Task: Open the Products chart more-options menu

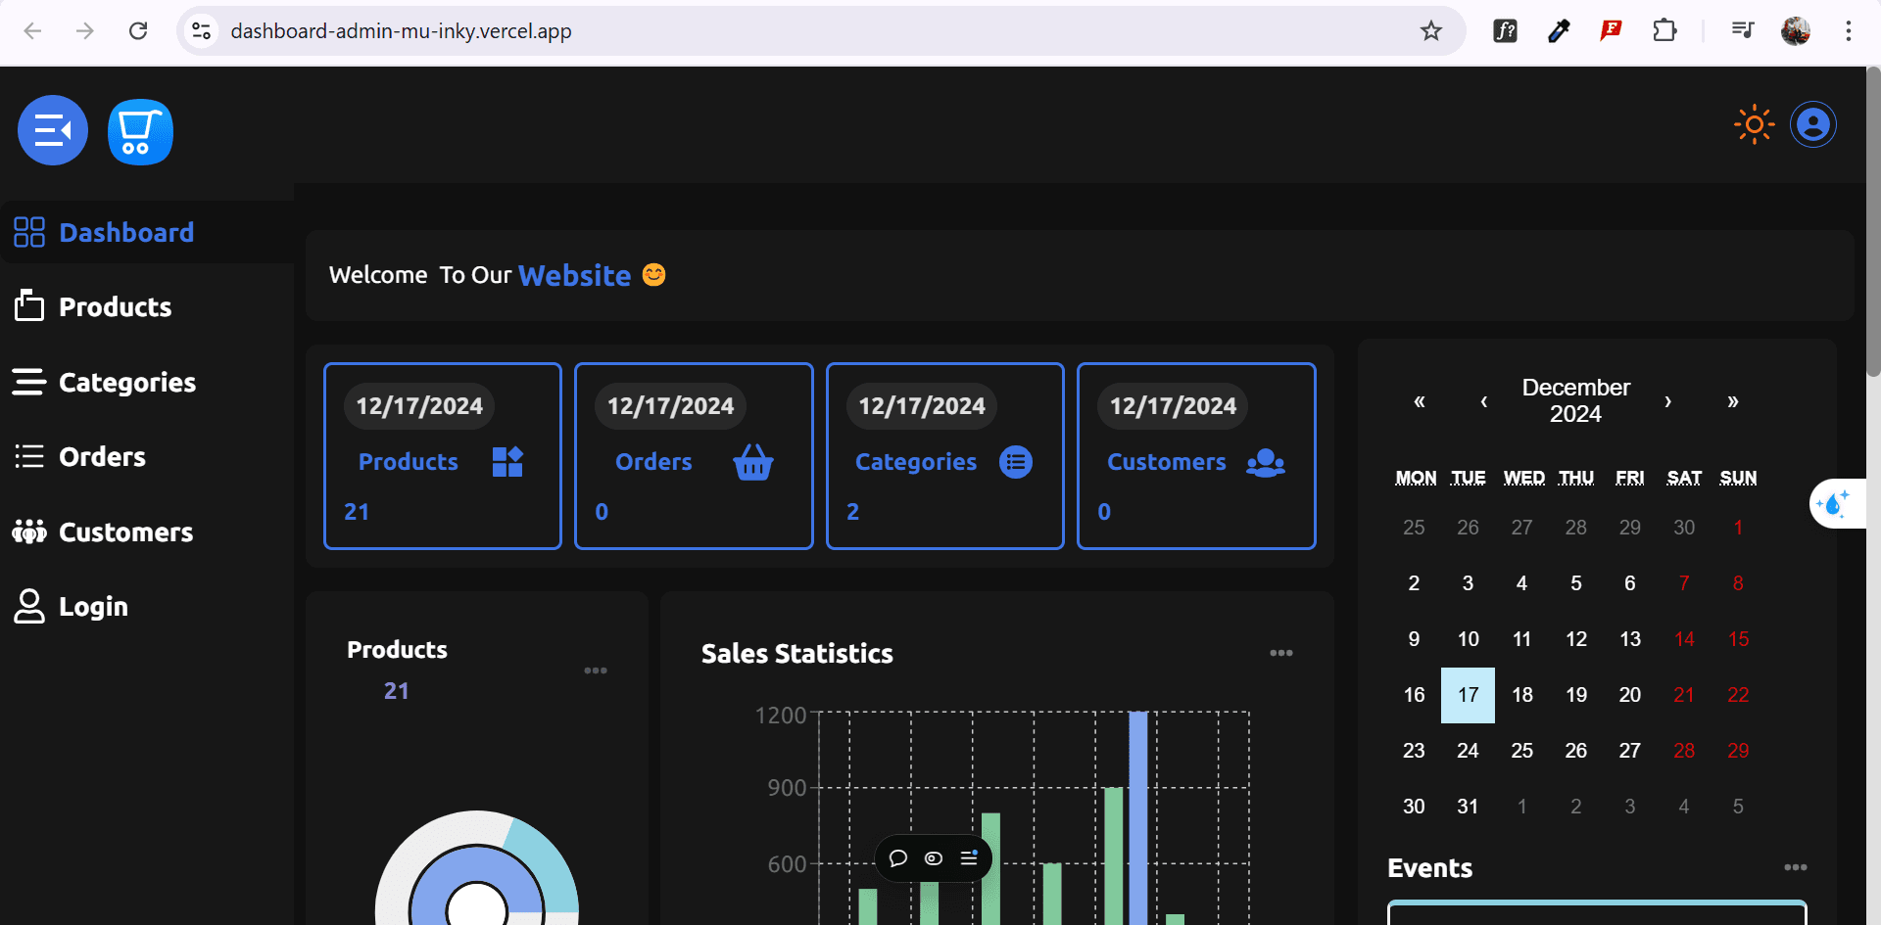Action: 596,671
